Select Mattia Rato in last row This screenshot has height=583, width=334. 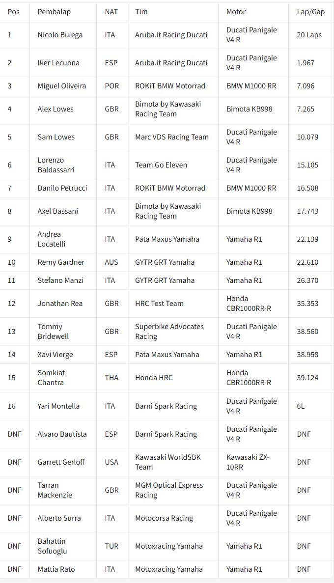click(56, 569)
